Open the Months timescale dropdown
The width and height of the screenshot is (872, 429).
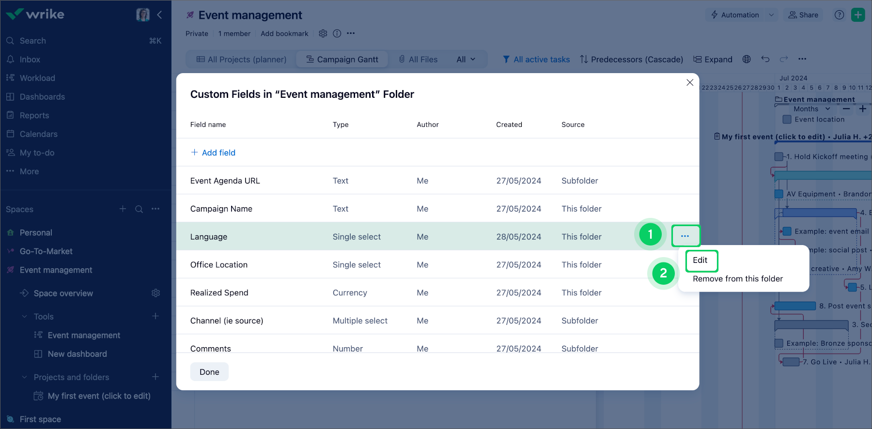click(x=812, y=109)
